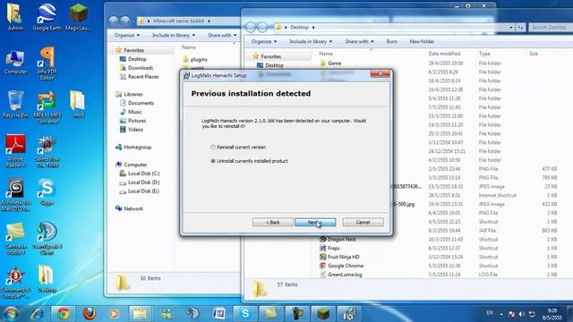Screen dimensions: 573x322
Task: Select Recycle Bin on desktop
Action: pyautogui.click(x=15, y=105)
